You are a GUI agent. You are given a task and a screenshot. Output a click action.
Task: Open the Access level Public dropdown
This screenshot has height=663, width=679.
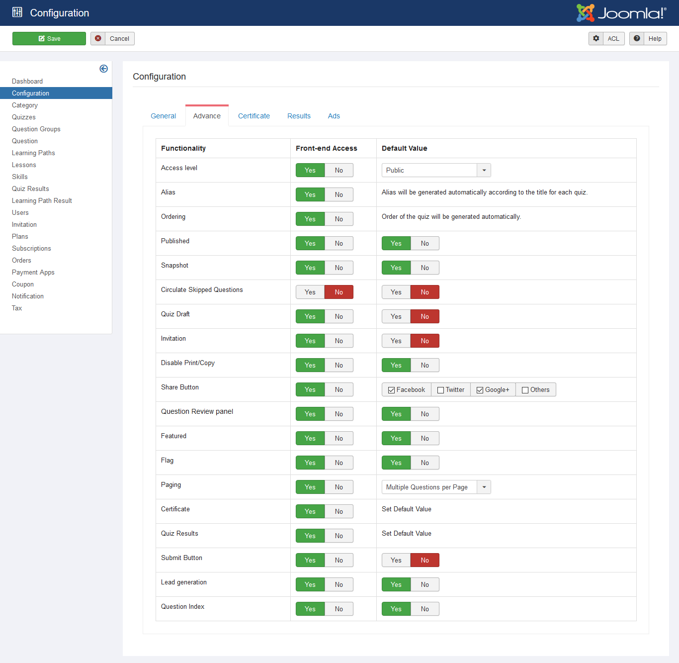436,170
